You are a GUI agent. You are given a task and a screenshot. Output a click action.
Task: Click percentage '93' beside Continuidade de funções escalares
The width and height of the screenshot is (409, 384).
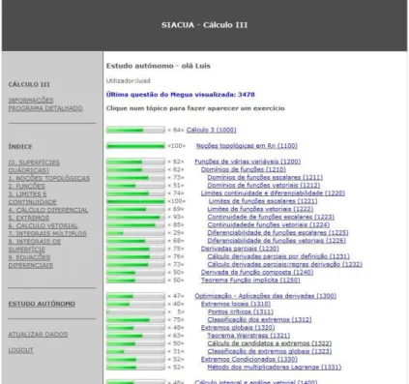pyautogui.click(x=177, y=217)
